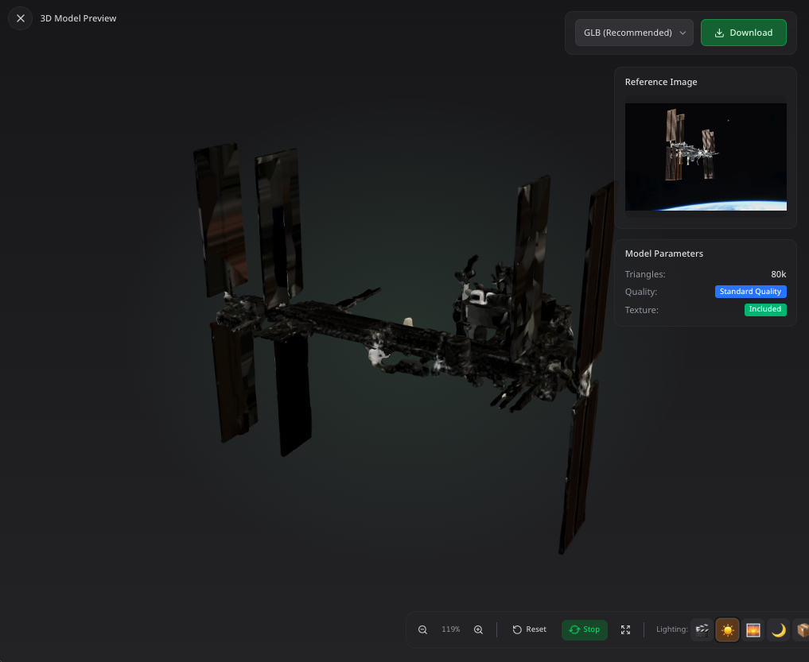The width and height of the screenshot is (809, 662).
Task: Select the clapperboard studio lighting preset
Action: [702, 630]
